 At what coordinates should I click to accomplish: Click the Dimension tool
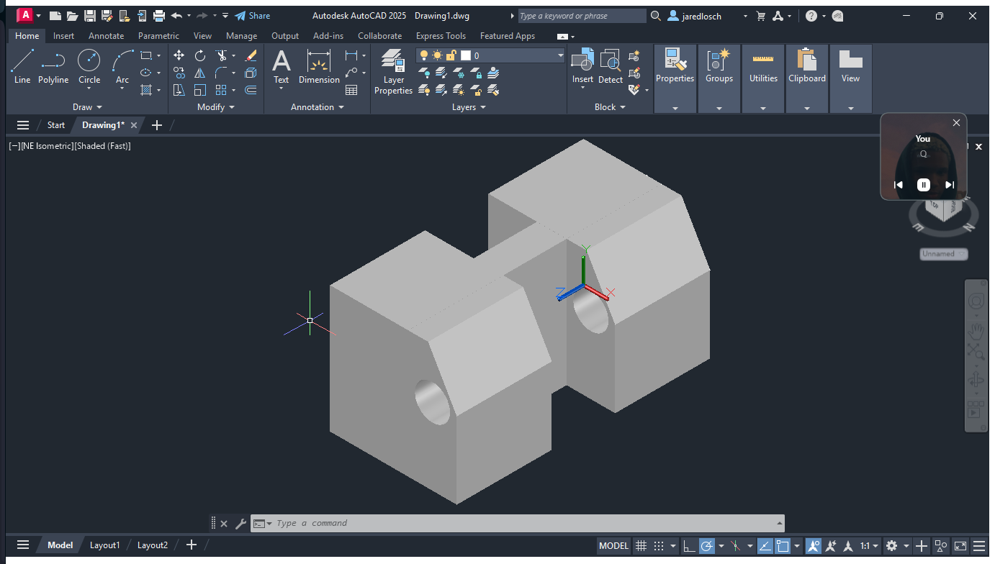(x=319, y=66)
